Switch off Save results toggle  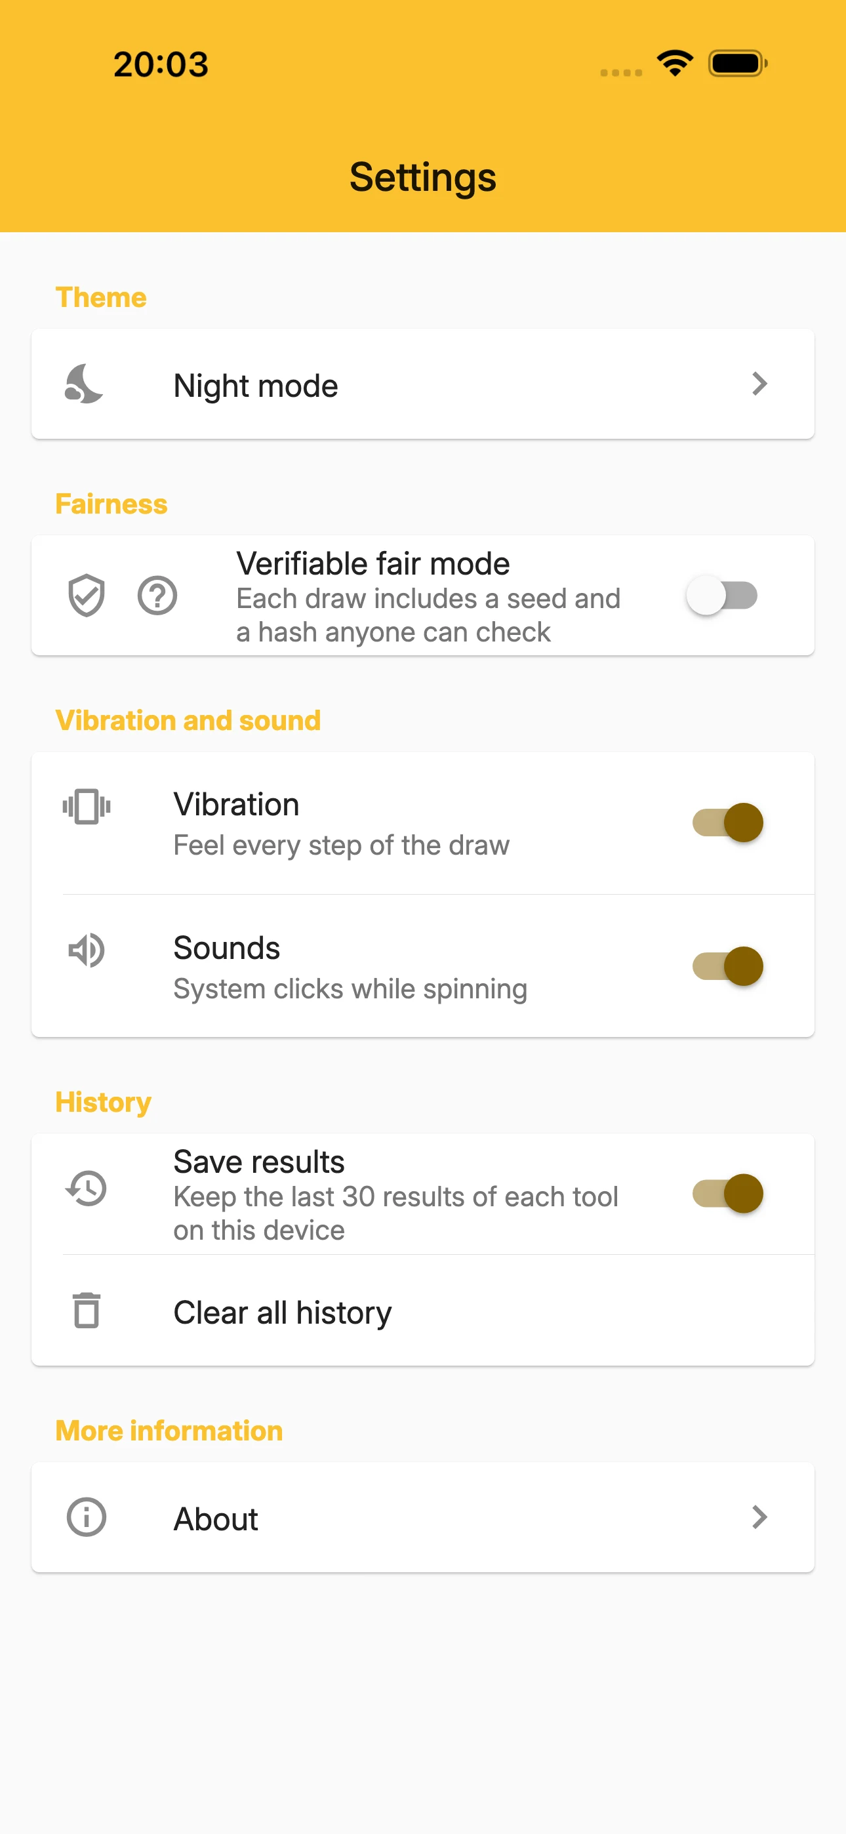pyautogui.click(x=728, y=1193)
